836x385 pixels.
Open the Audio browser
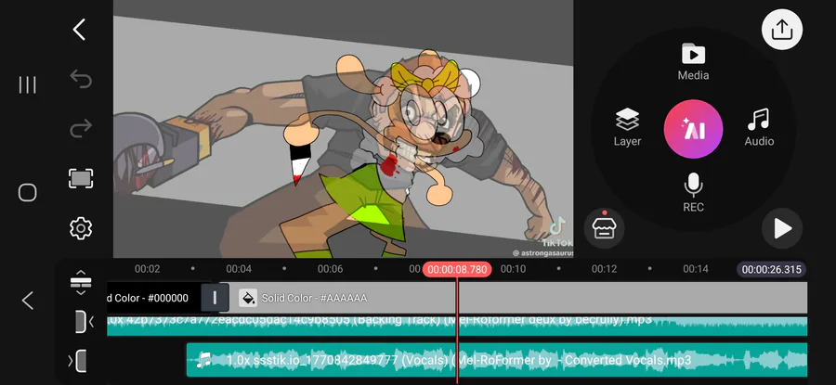pos(759,127)
